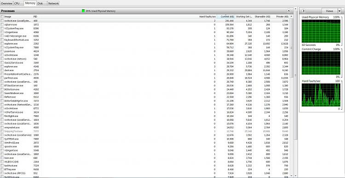345x178 pixels.
Task: Select the SynTPEnh.exe process row
Action: pos(145,139)
